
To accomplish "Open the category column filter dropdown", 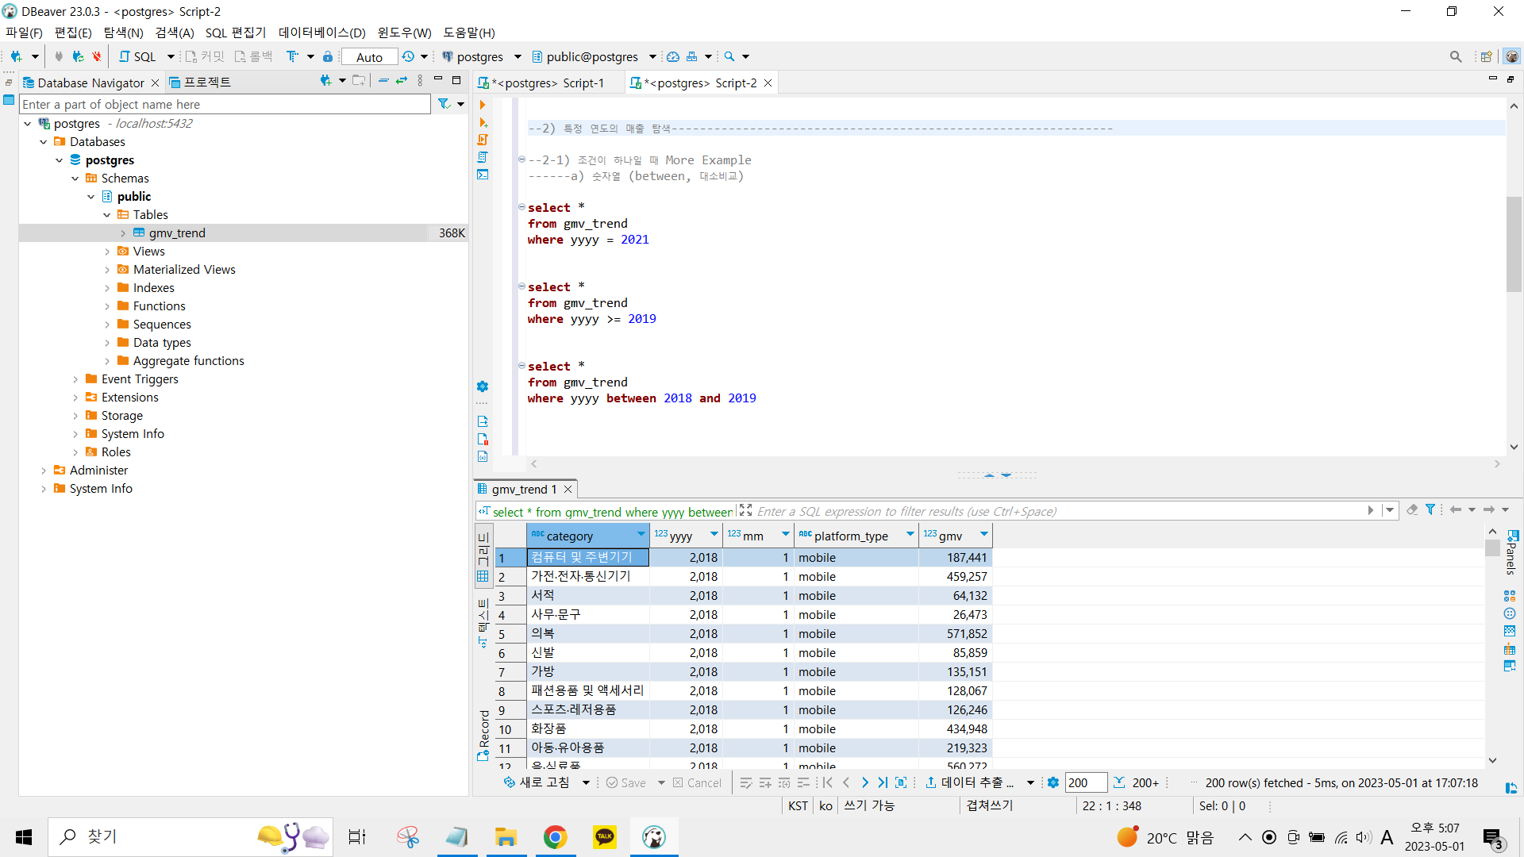I will coord(641,535).
